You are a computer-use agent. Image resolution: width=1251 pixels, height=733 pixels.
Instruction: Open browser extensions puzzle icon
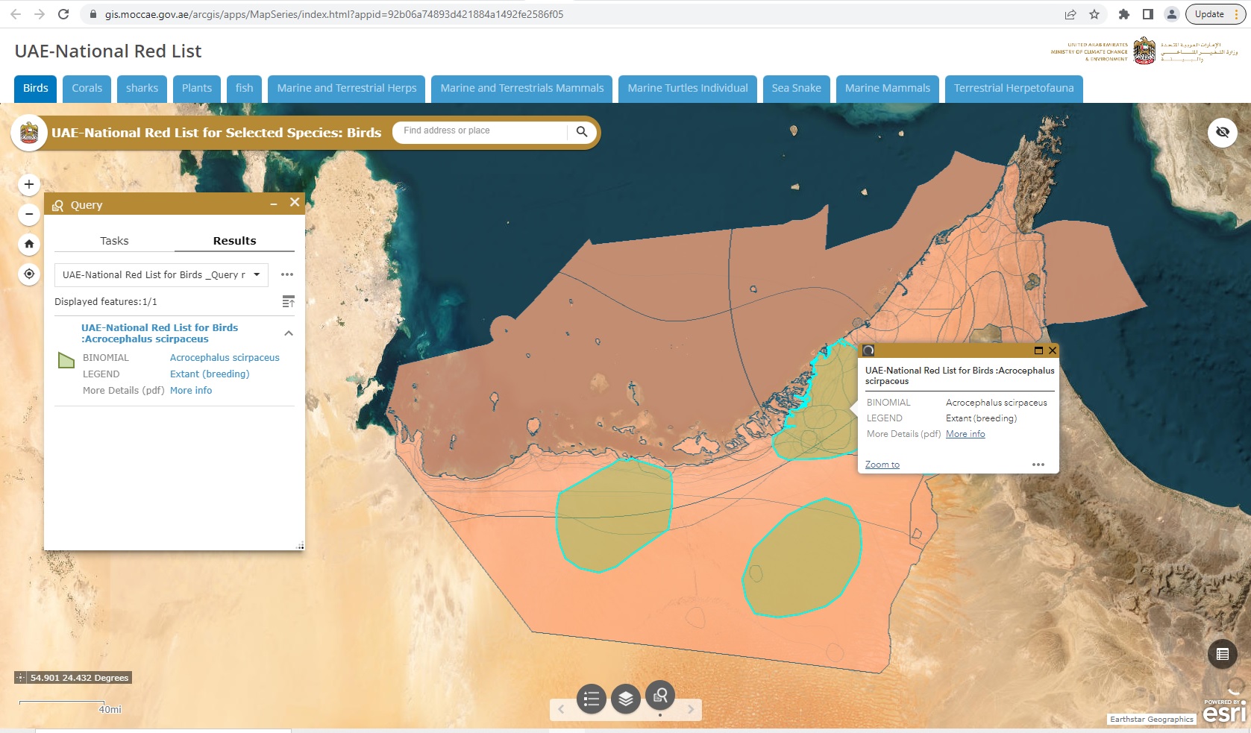coord(1124,14)
